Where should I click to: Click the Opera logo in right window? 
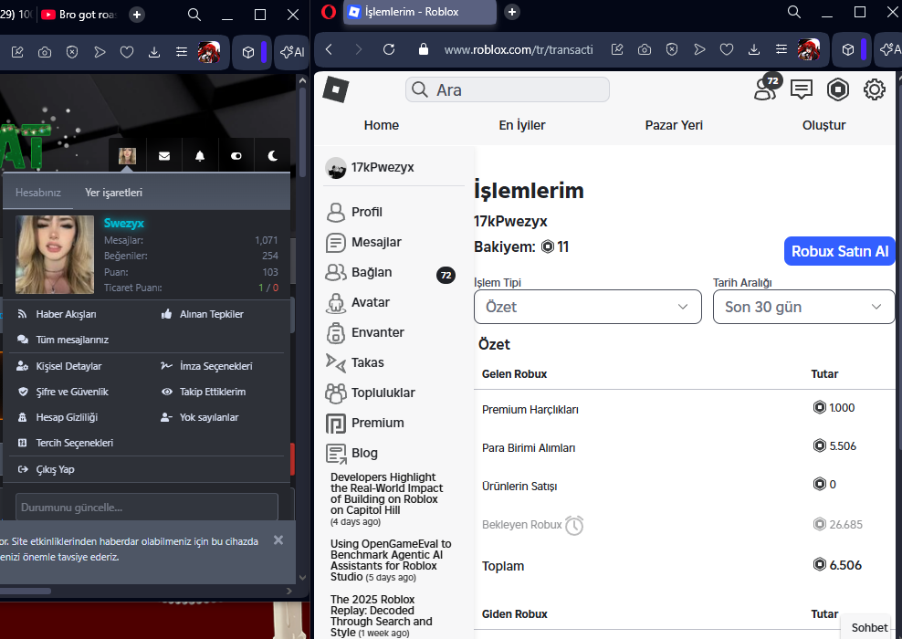(329, 12)
